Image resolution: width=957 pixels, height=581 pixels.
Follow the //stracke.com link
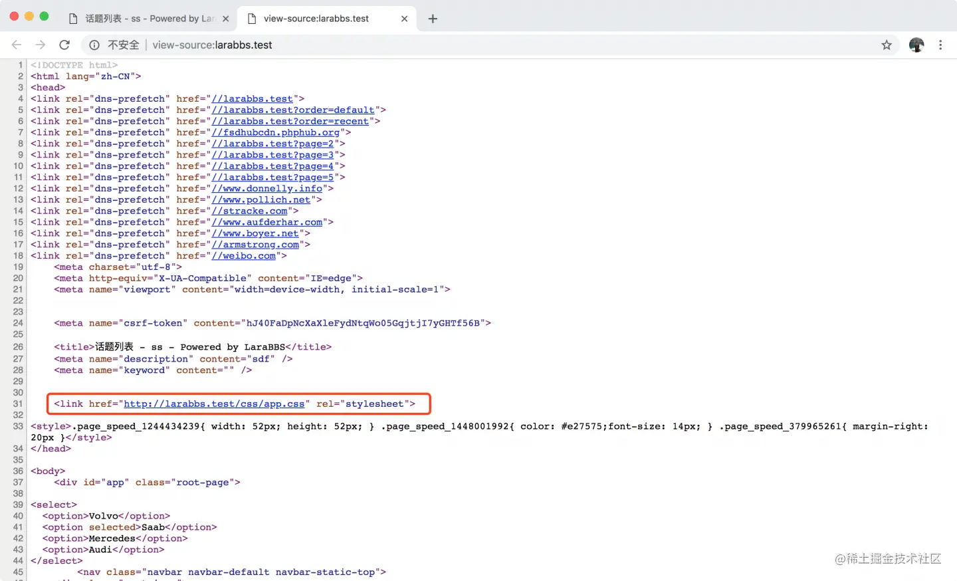[250, 211]
